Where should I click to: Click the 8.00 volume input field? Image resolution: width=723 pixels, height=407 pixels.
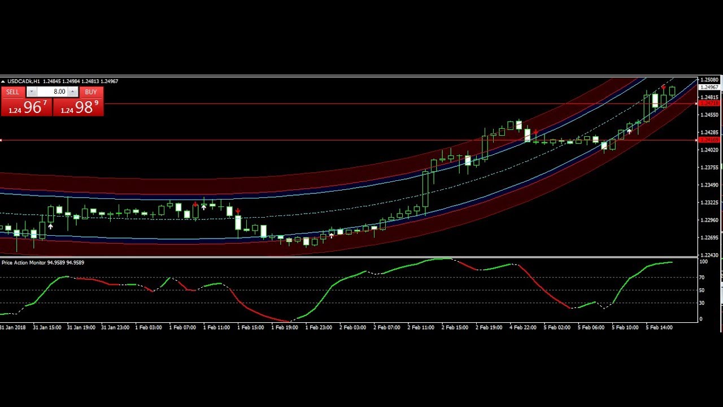(x=53, y=92)
